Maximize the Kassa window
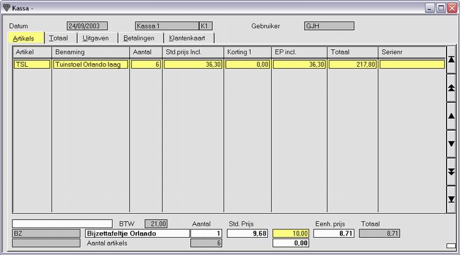Viewport: 460px width, 255px height. tap(441, 8)
